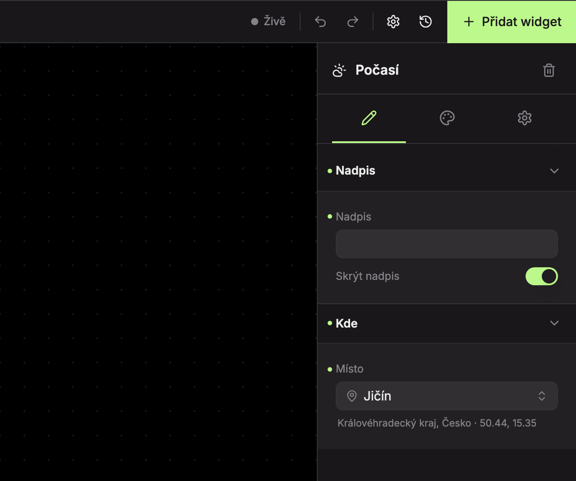The height and width of the screenshot is (481, 576).
Task: Click the undo arrow icon
Action: tap(320, 22)
